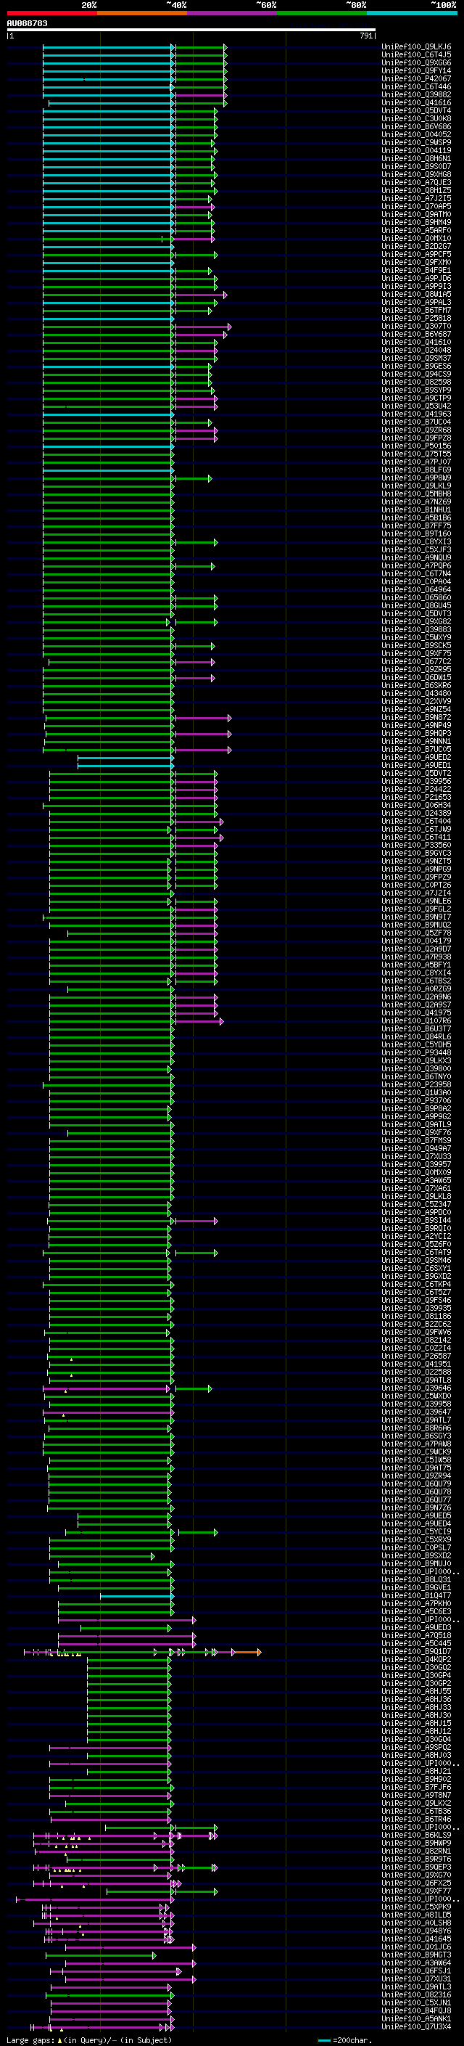The width and height of the screenshot is (464, 2046).
Task: Select the UniRef100_A7J2I4 row label
Action: 416,893
